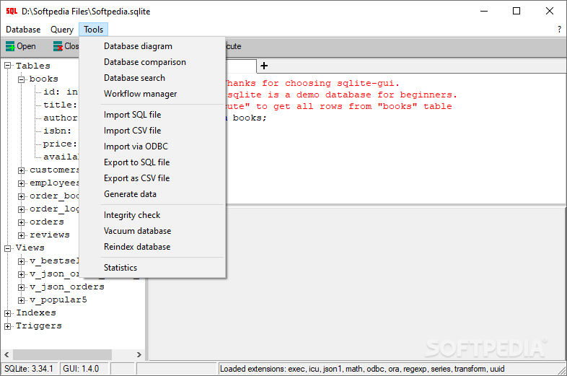Viewport: 567px width, 376px height.
Task: Expand the Triggers tree node
Action: 8,326
